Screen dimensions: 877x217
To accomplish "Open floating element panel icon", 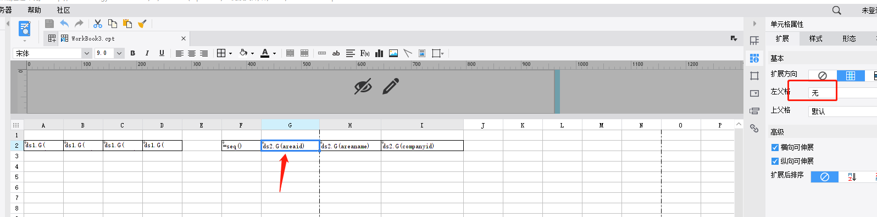I will pyautogui.click(x=754, y=76).
